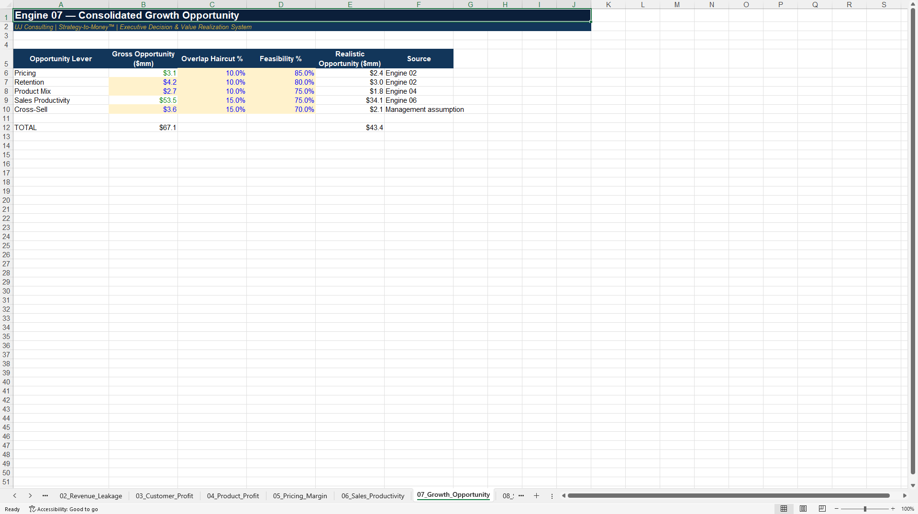
Task: Switch to Normal view icon
Action: tap(784, 509)
